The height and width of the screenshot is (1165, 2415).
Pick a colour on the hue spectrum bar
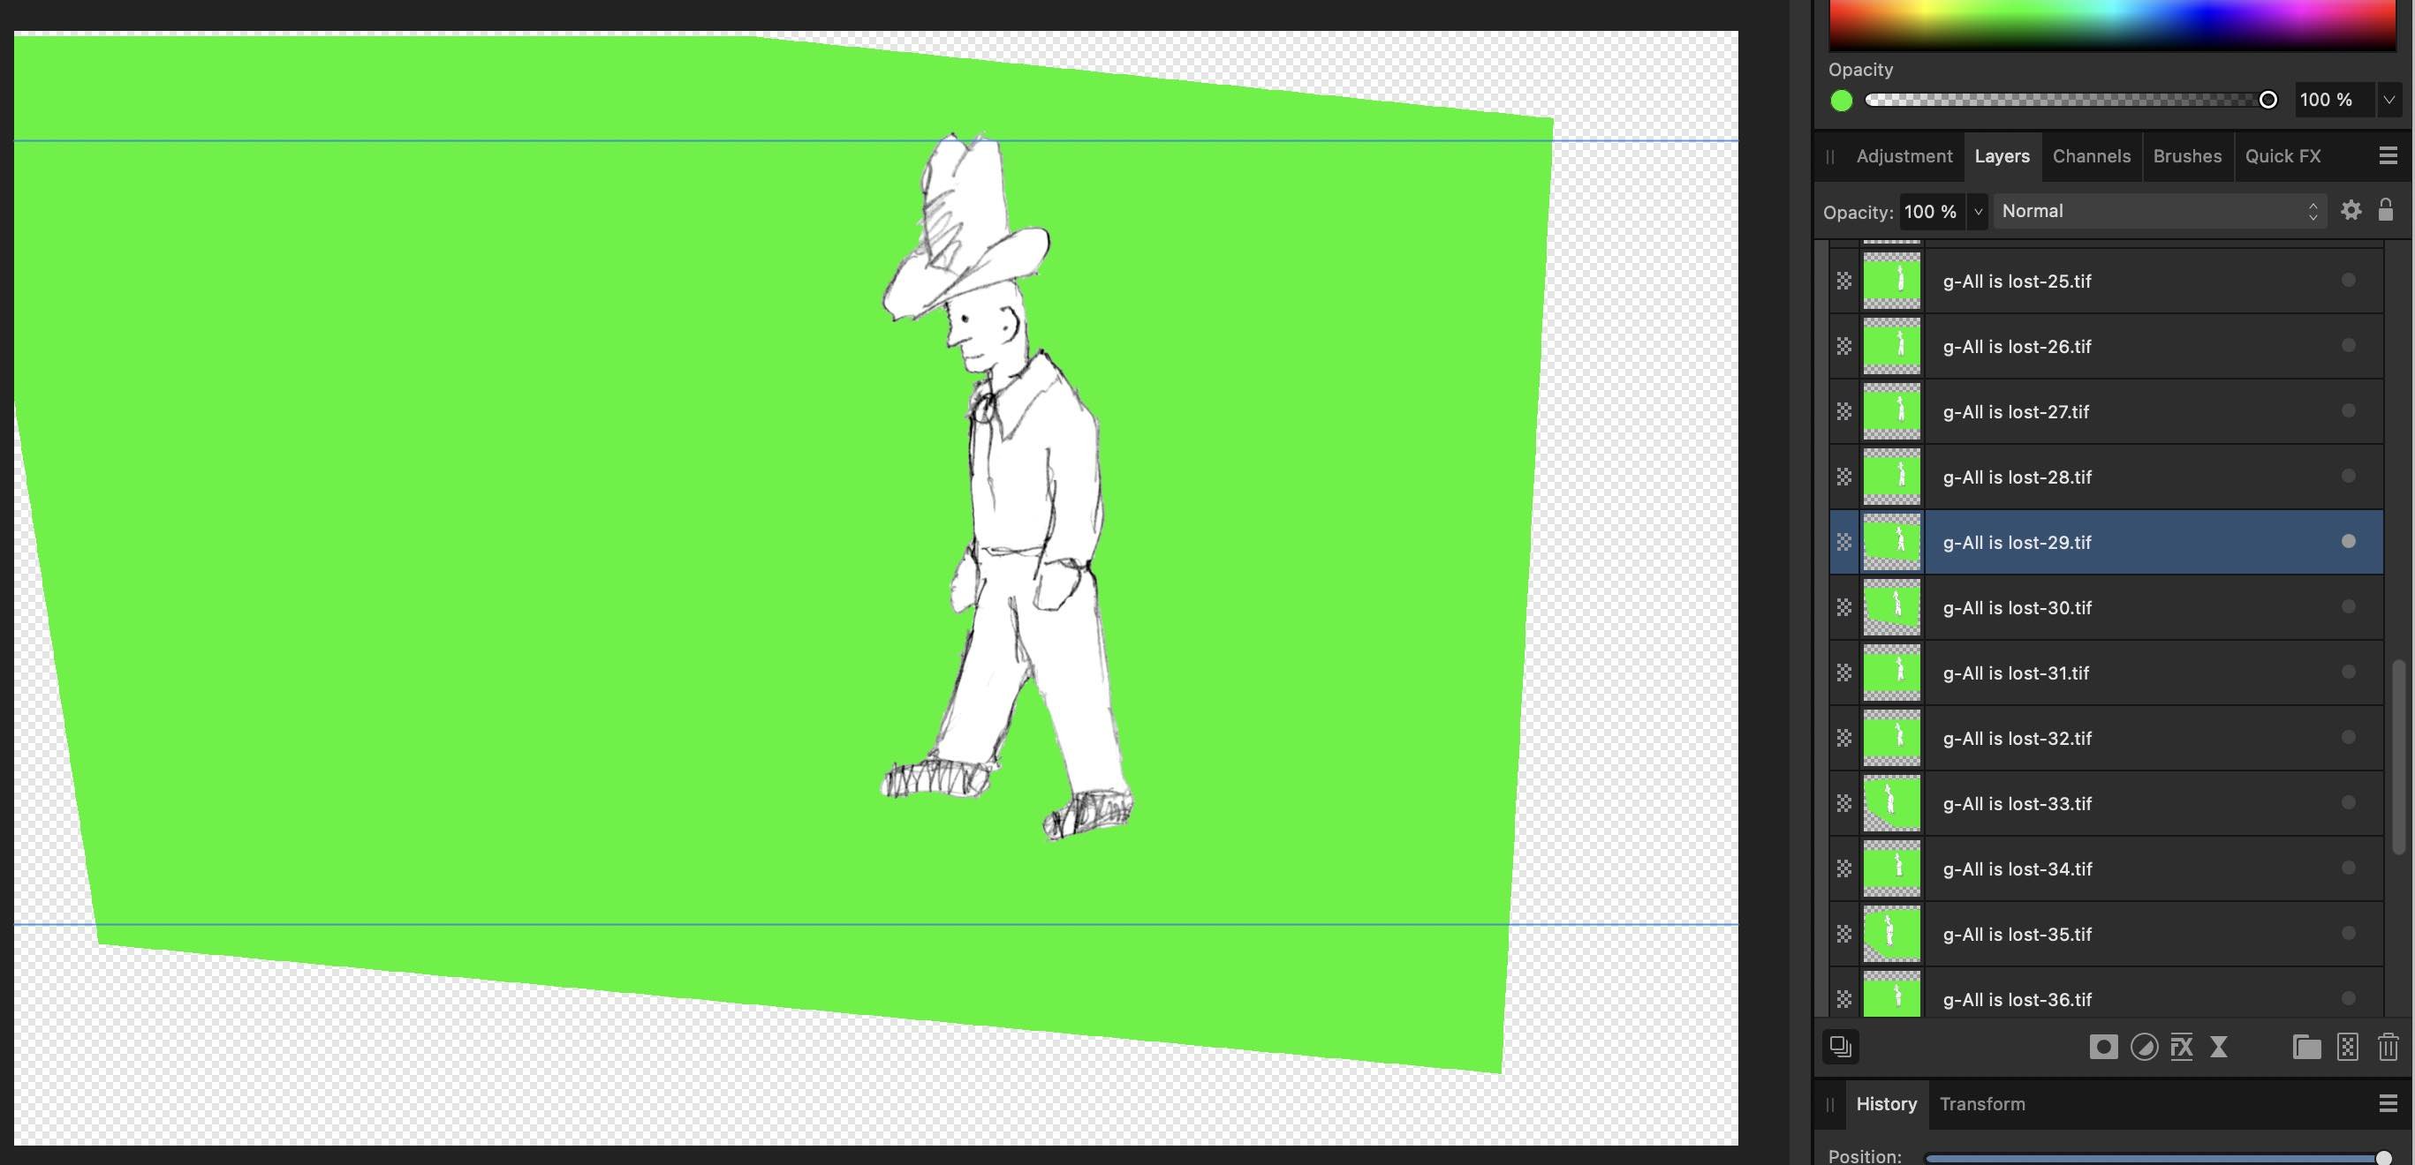2112,25
